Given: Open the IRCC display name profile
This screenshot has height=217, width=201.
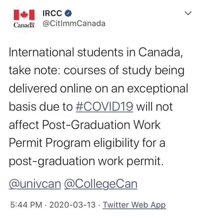Looking at the screenshot, I should click(x=52, y=13).
